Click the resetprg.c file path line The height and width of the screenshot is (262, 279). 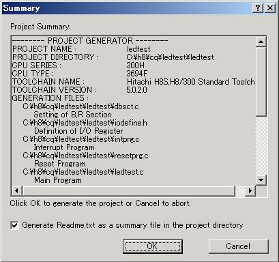pyautogui.click(x=85, y=156)
